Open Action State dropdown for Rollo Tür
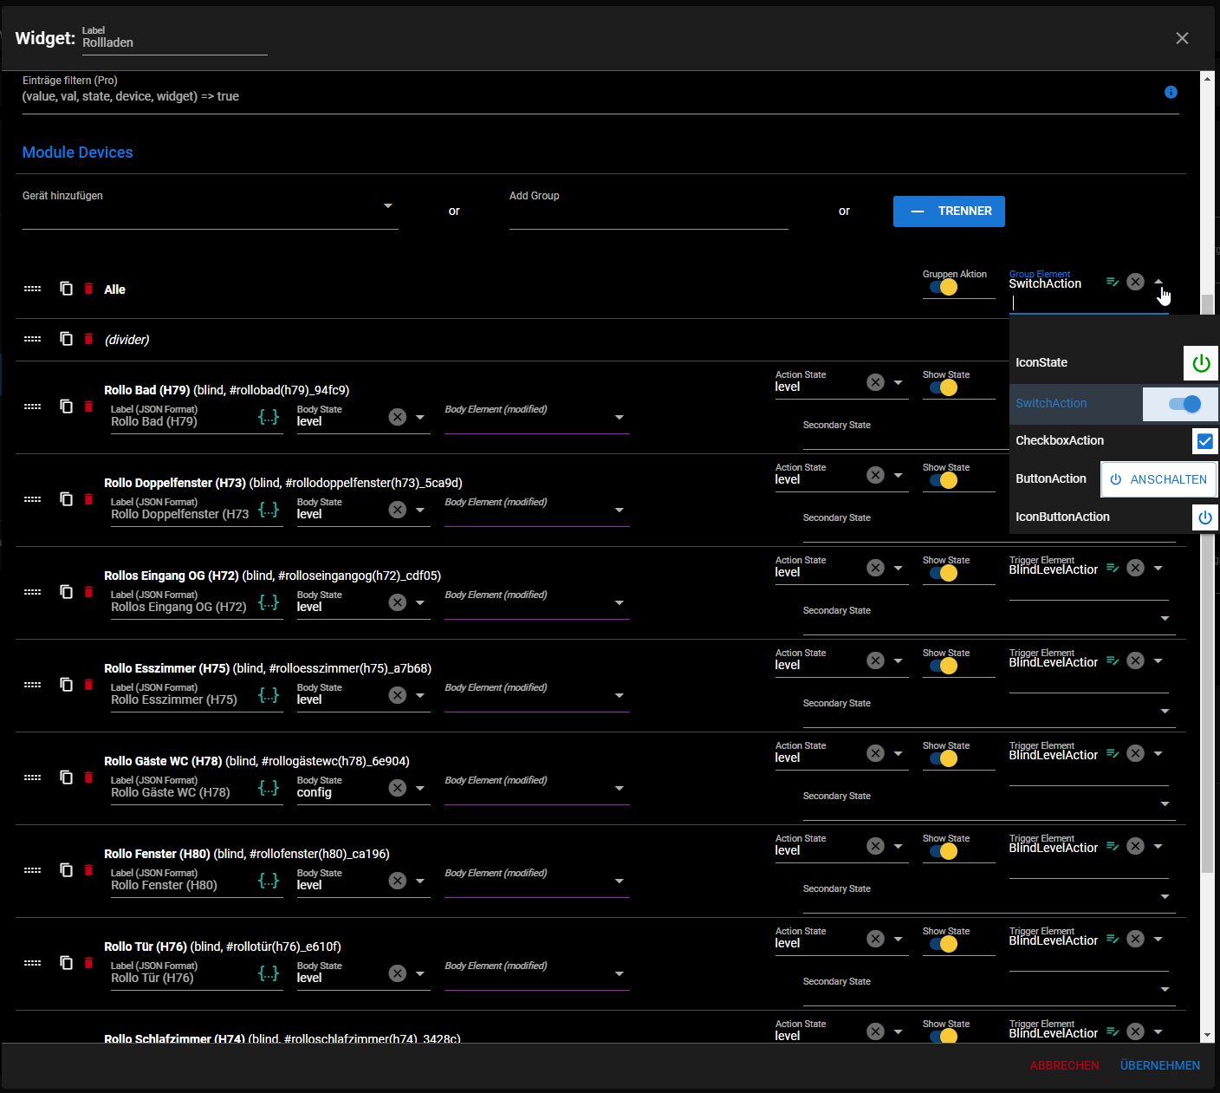 coord(899,939)
